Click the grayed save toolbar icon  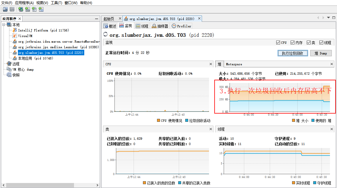tap(12, 9)
